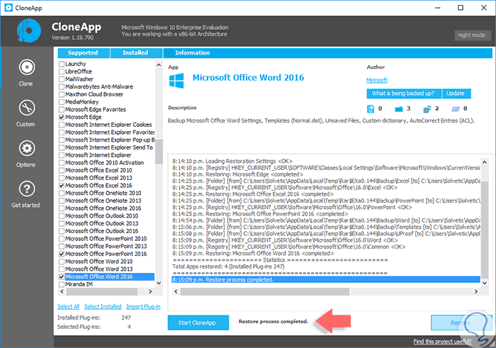Click the log panel scroll down arrow
This screenshot has height=348, width=496.
coord(484,283)
